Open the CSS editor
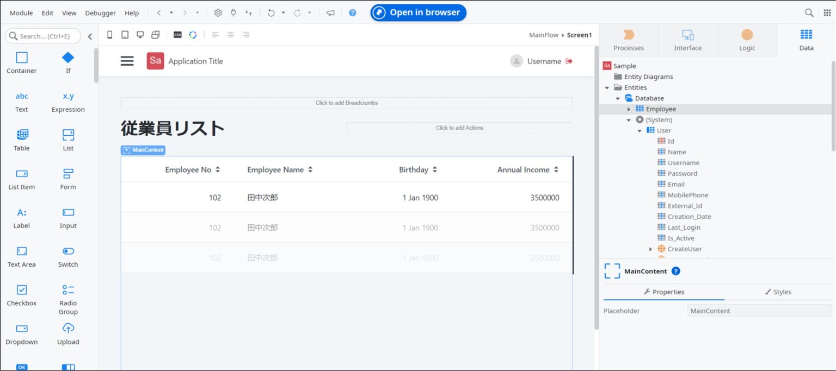Screen dimensions: 836x371 [x=177, y=34]
